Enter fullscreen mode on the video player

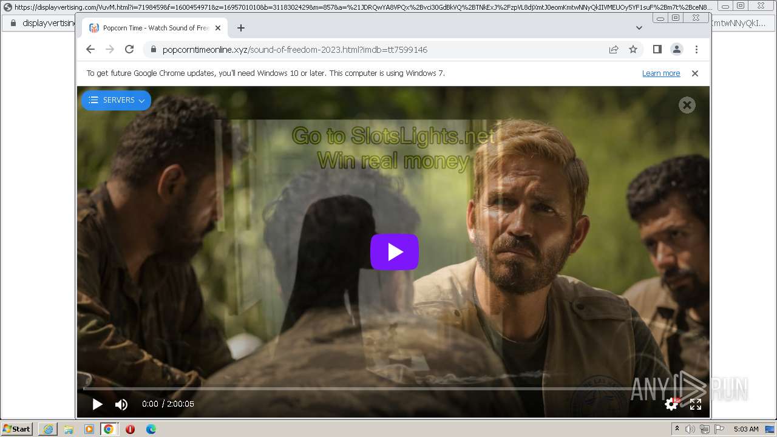(696, 404)
